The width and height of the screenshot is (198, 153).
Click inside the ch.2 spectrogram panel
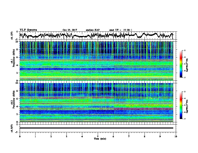coord(96,102)
